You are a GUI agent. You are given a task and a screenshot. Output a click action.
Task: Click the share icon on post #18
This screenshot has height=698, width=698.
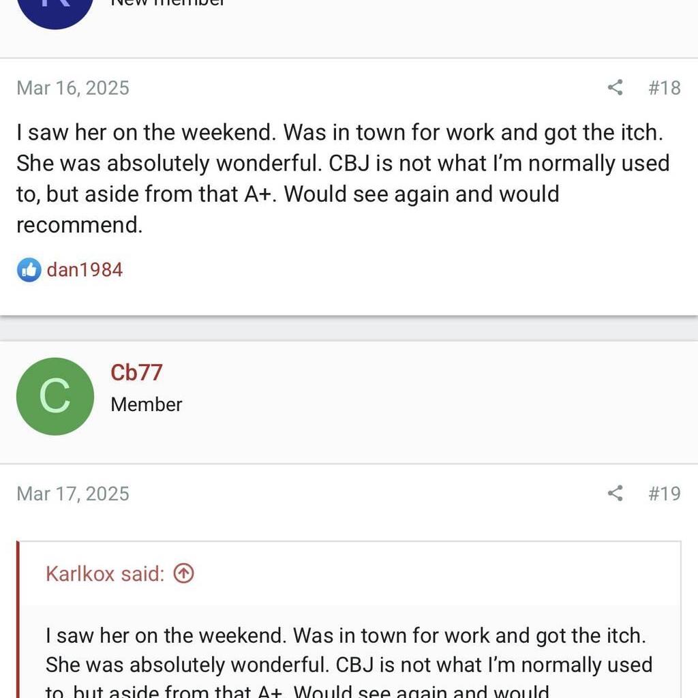tap(615, 87)
